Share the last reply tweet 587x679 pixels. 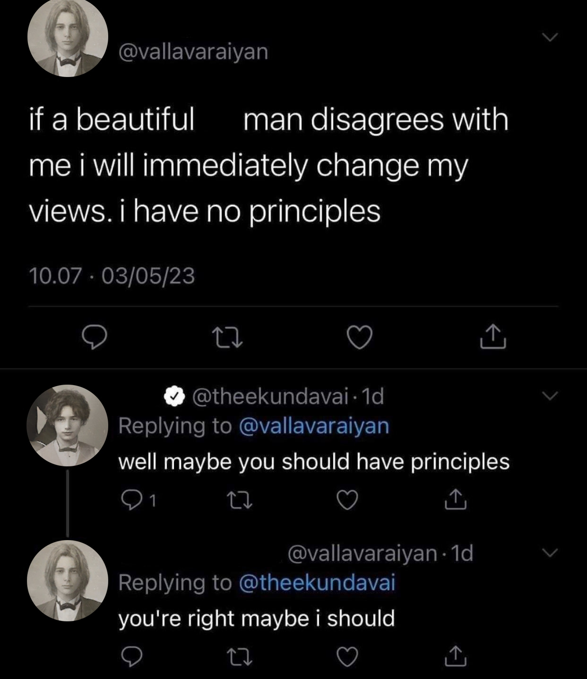[455, 656]
